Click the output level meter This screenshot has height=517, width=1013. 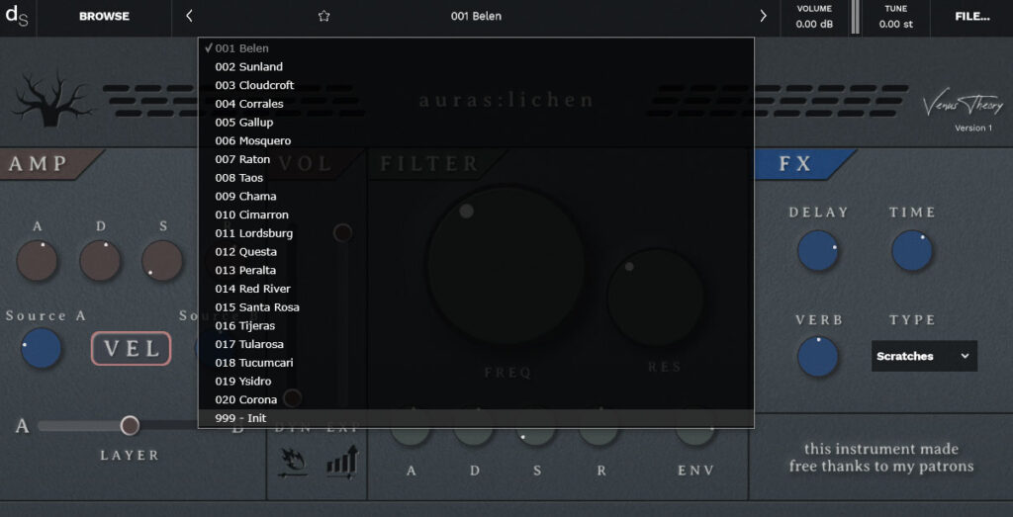(856, 17)
